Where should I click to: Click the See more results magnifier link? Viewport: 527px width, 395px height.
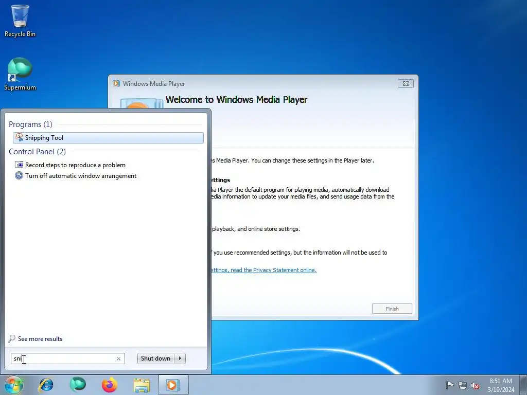[36, 338]
